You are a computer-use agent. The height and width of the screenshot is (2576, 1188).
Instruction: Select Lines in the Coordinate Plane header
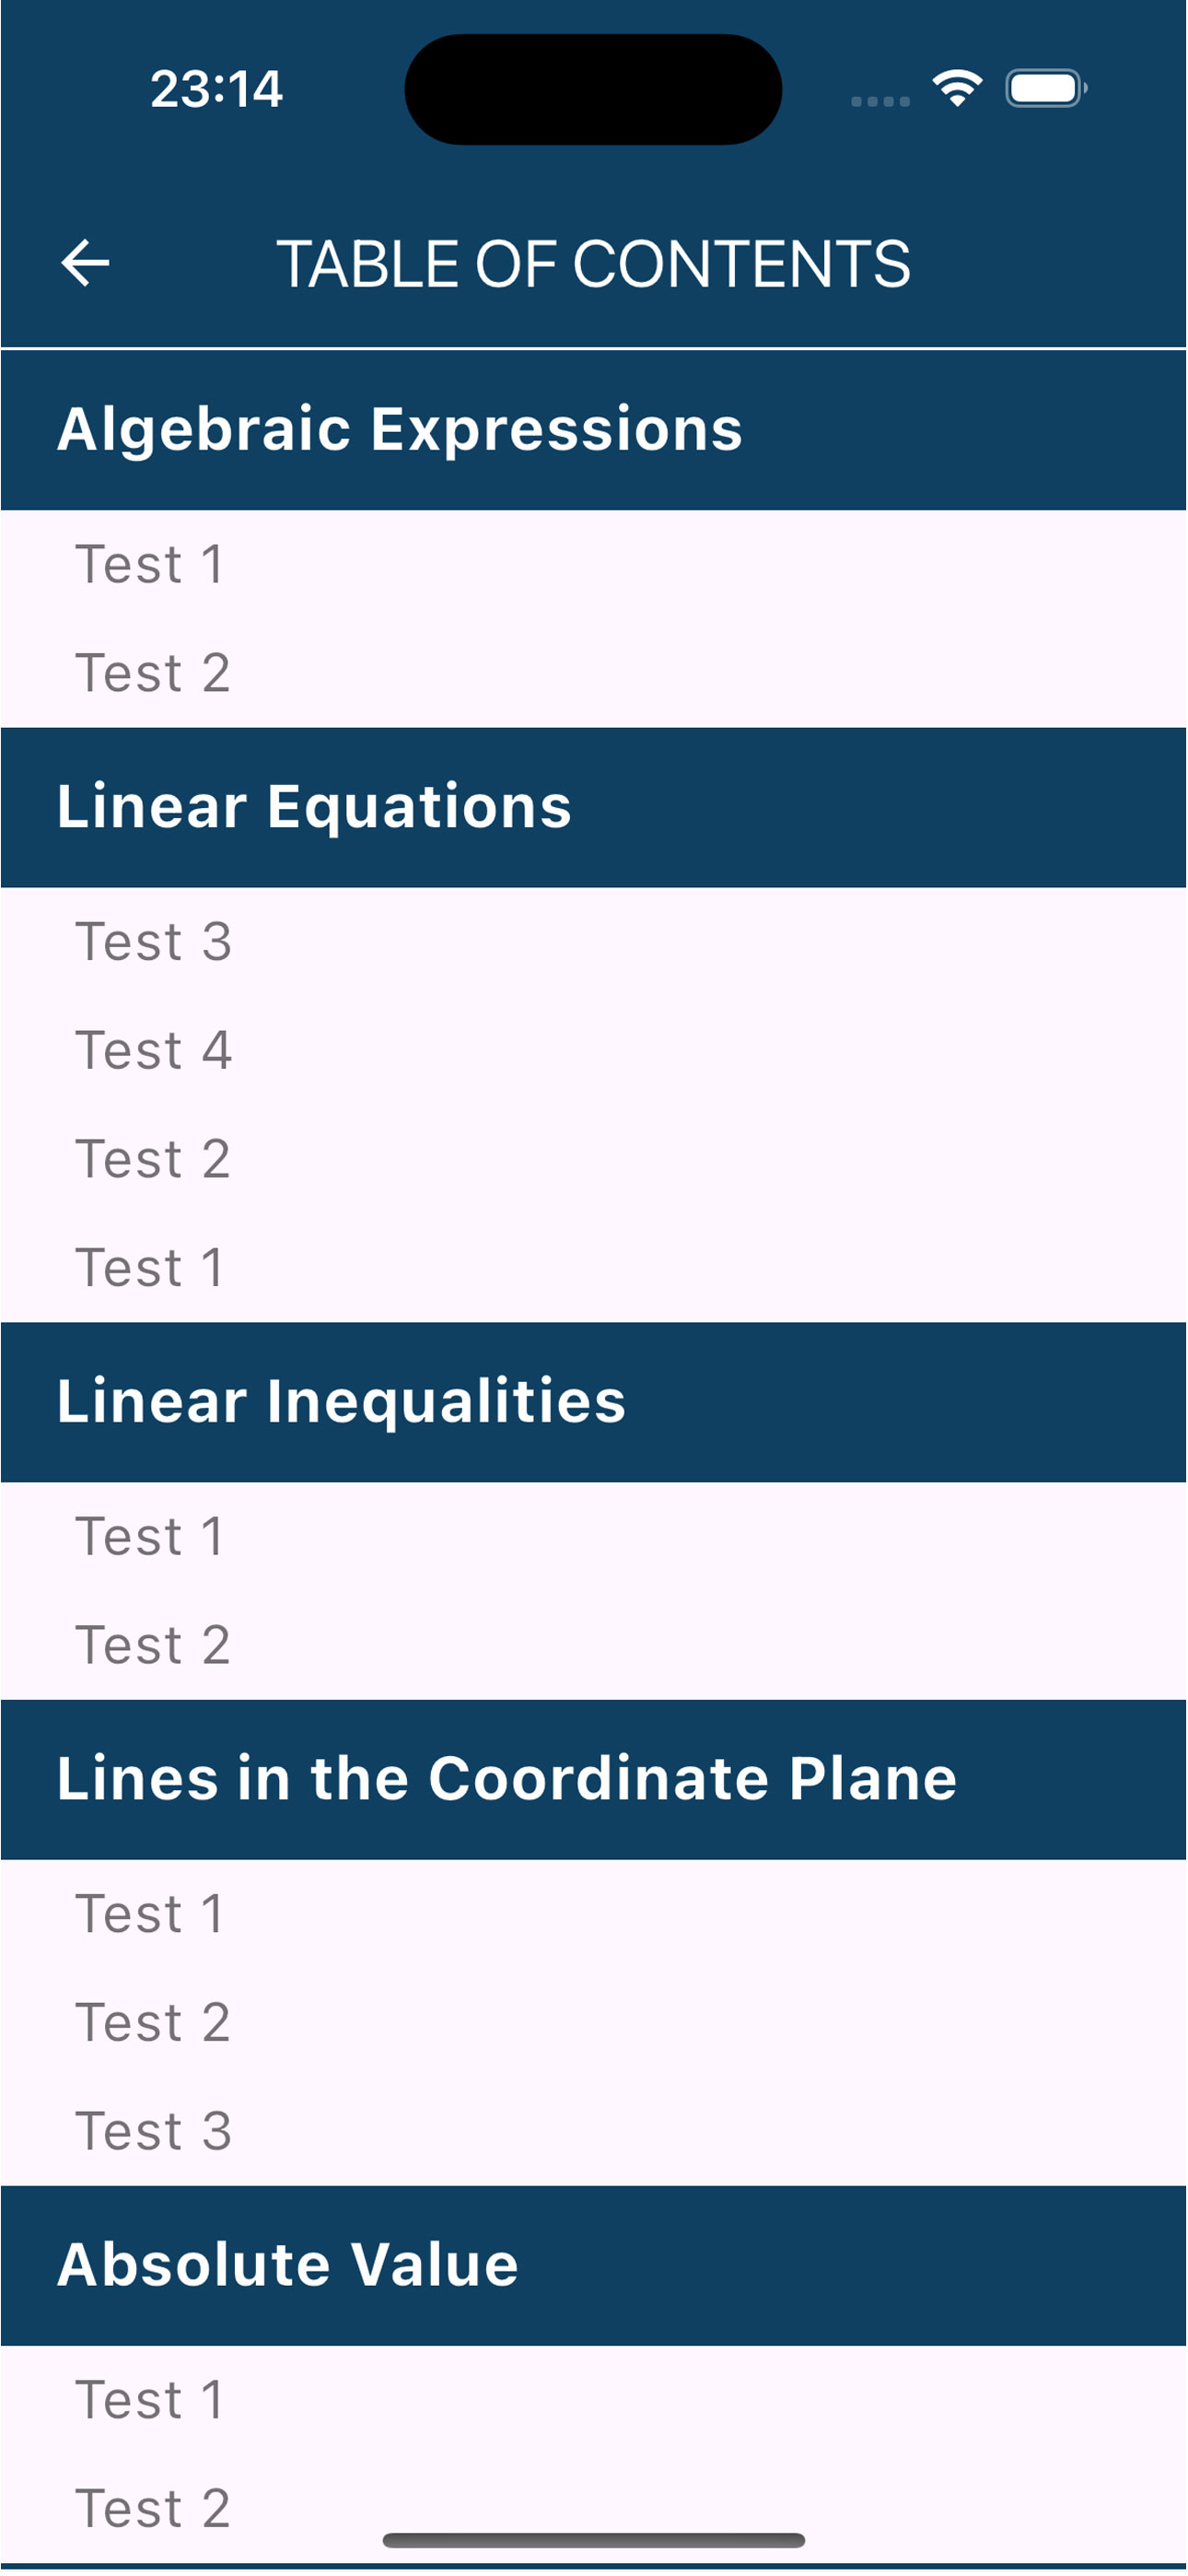click(x=594, y=1780)
